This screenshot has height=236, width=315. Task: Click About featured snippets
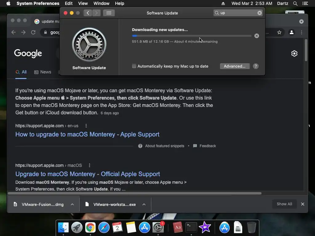click(165, 146)
